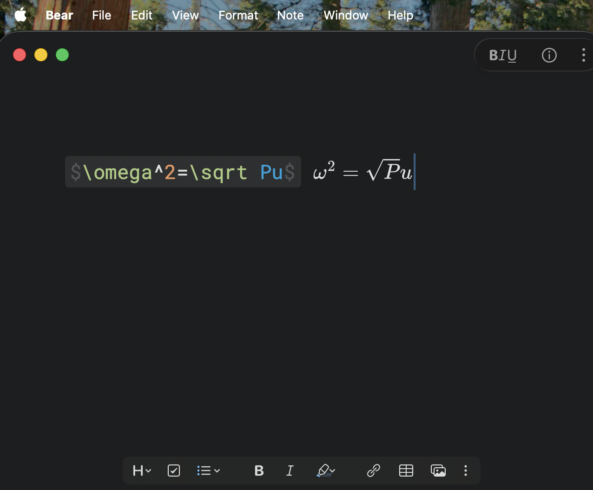Image resolution: width=593 pixels, height=490 pixels.
Task: Open top-right three-dot menu
Action: tap(583, 55)
